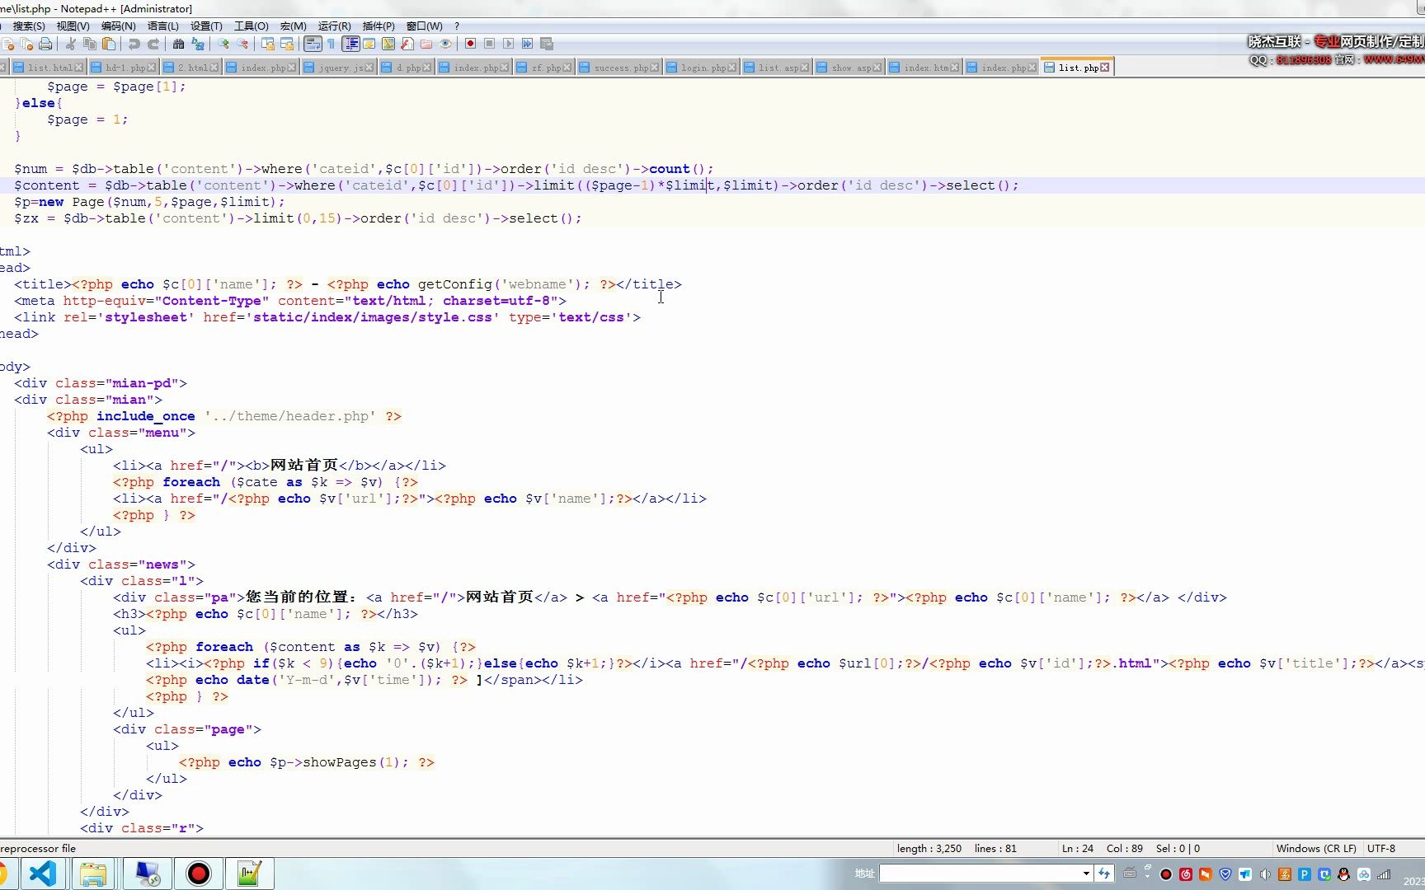The width and height of the screenshot is (1425, 890).
Task: Click the macro playback icon
Action: click(508, 44)
